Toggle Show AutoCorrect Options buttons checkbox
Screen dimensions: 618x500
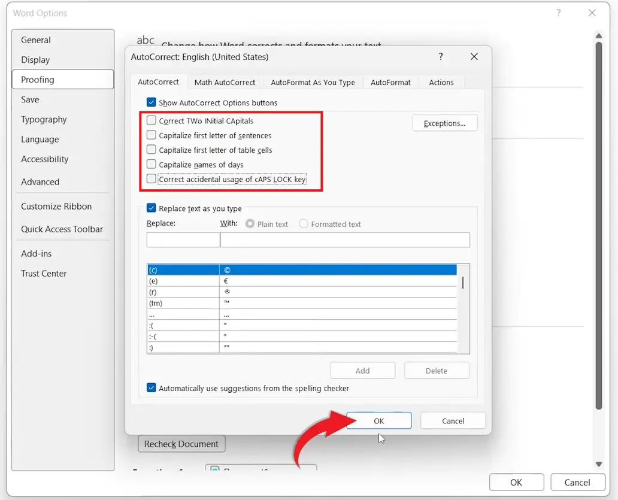coord(152,102)
